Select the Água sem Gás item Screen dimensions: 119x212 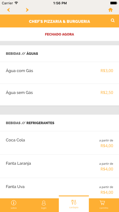[59, 95]
